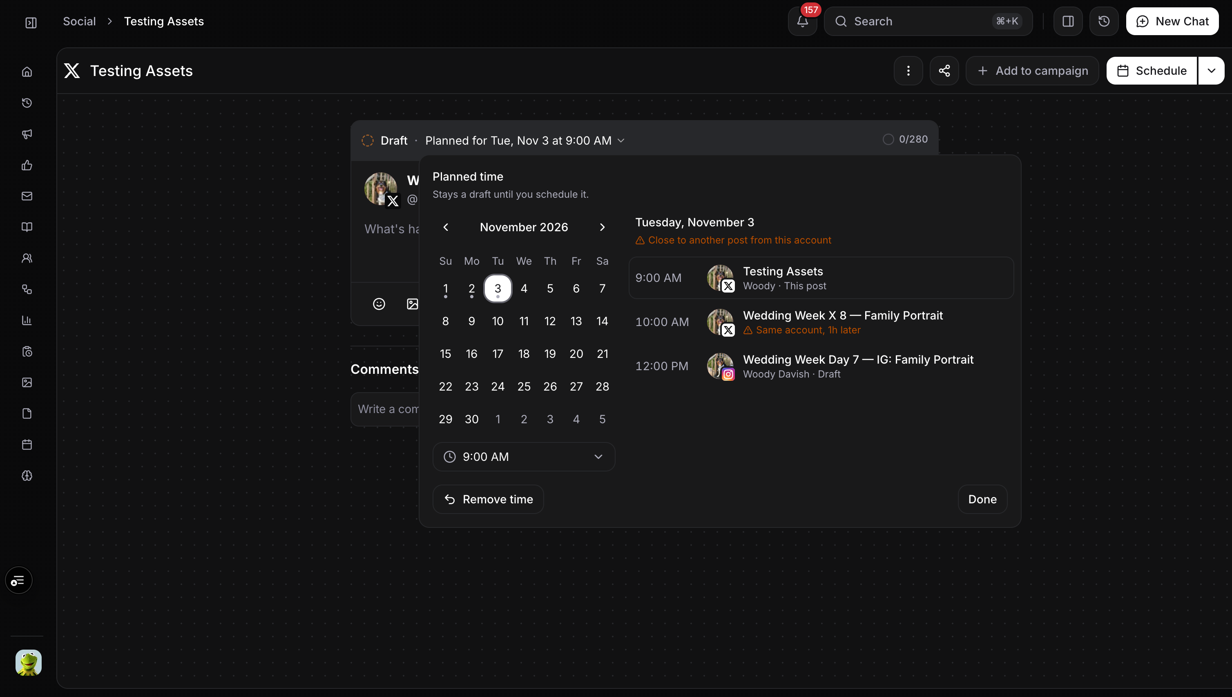This screenshot has width=1232, height=697.
Task: Focus the Search field
Action: 928,21
